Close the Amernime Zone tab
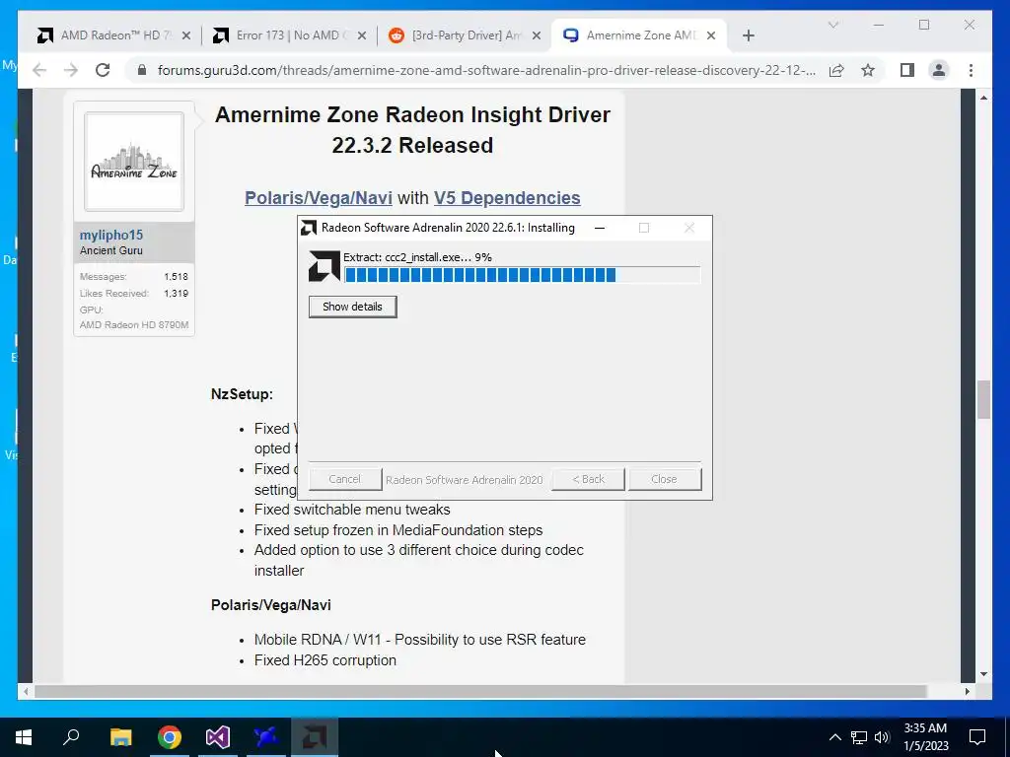1010x757 pixels. (x=711, y=36)
